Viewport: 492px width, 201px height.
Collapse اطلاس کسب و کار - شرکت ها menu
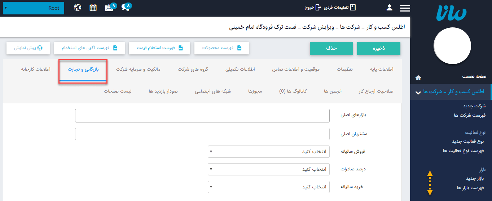pos(451,92)
